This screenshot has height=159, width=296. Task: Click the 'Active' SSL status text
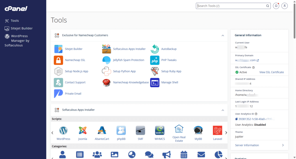click(243, 72)
